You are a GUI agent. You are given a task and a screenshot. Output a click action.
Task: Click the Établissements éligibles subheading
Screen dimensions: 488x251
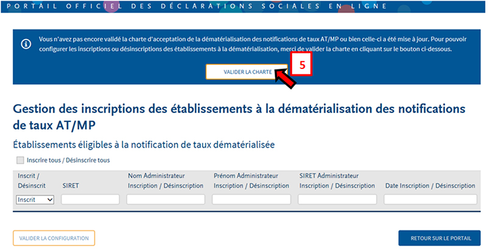pyautogui.click(x=144, y=145)
